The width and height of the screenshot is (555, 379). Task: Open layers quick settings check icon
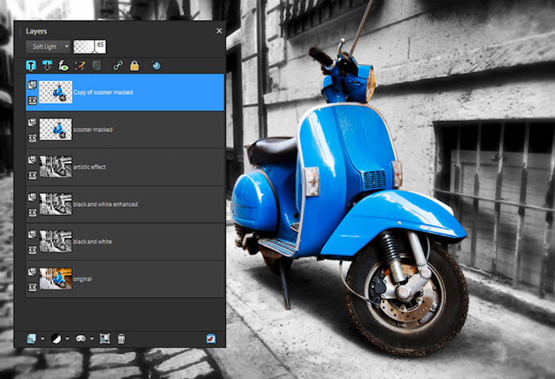(211, 338)
